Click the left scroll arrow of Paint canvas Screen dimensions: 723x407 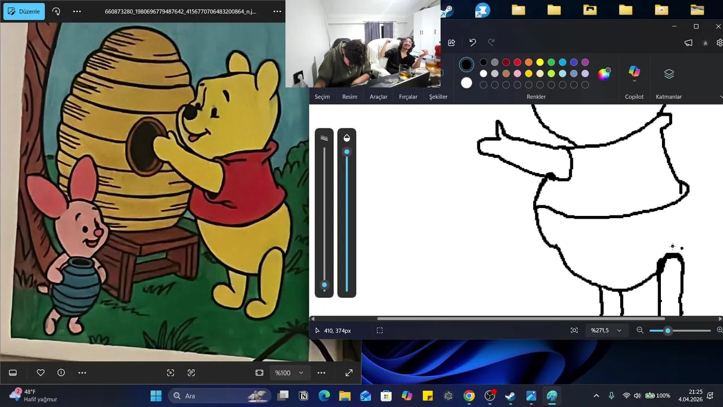coord(312,319)
